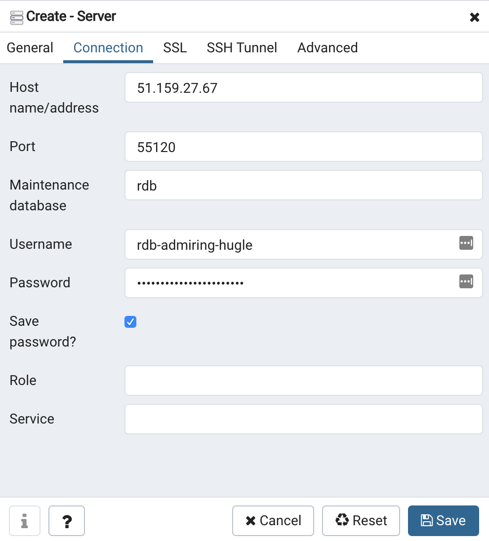This screenshot has width=489, height=541.
Task: Click password manager icon in Password field
Action: (466, 281)
